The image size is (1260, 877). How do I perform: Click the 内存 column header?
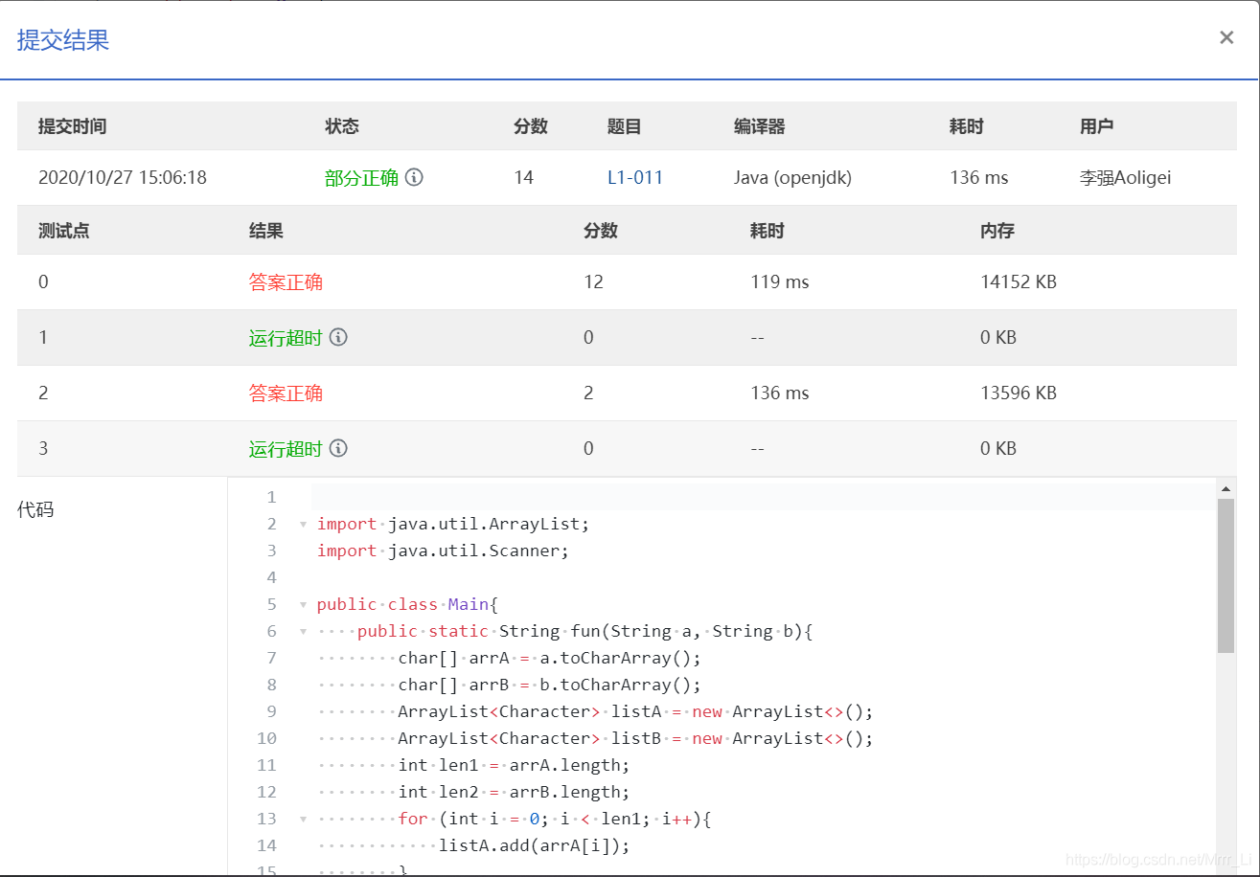click(997, 230)
